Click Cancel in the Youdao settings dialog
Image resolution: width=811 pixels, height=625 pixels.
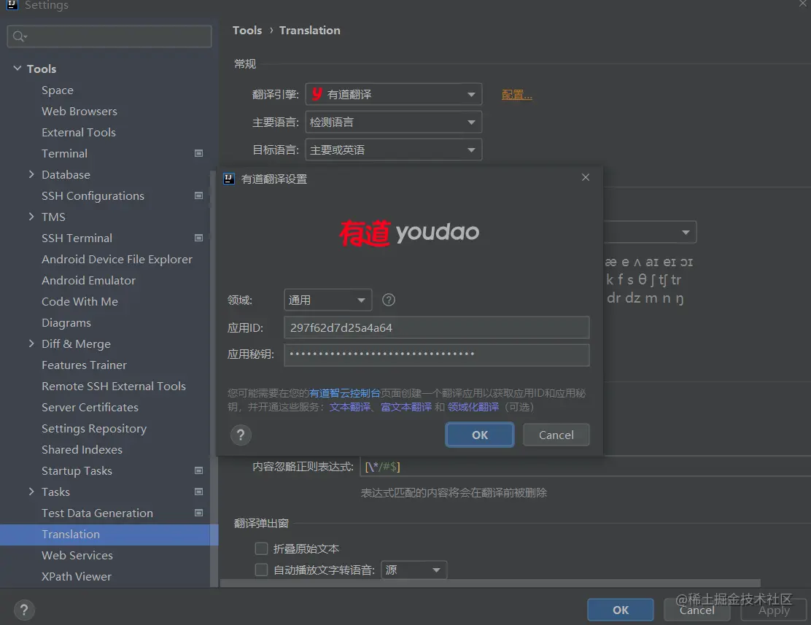click(556, 435)
